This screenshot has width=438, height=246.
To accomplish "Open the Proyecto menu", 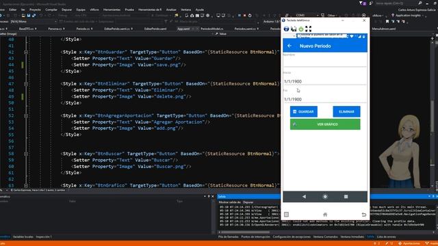I will 35,10.
